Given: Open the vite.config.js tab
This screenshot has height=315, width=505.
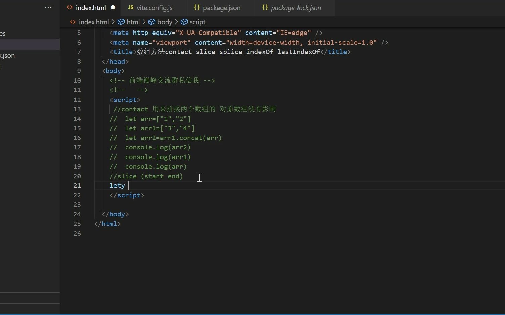Looking at the screenshot, I should pyautogui.click(x=154, y=8).
